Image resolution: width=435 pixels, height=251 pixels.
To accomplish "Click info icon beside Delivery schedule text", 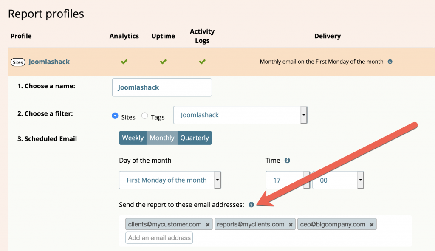I will point(390,62).
